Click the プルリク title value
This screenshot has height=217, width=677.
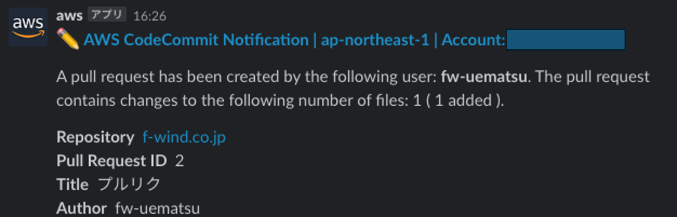(129, 185)
